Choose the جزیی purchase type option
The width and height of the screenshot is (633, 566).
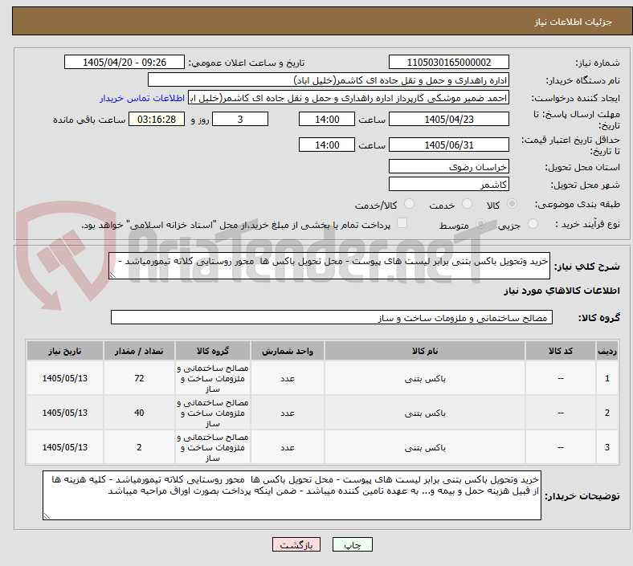(533, 224)
